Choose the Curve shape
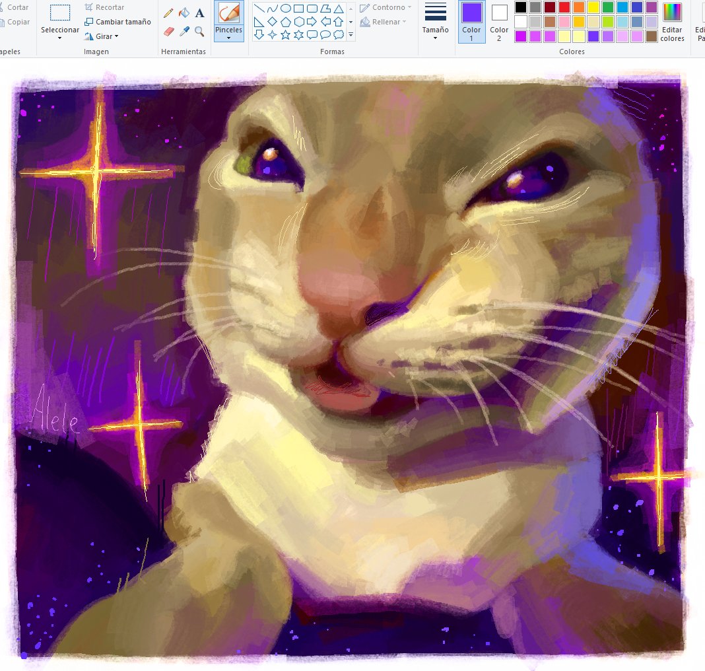705x671 pixels. [272, 9]
